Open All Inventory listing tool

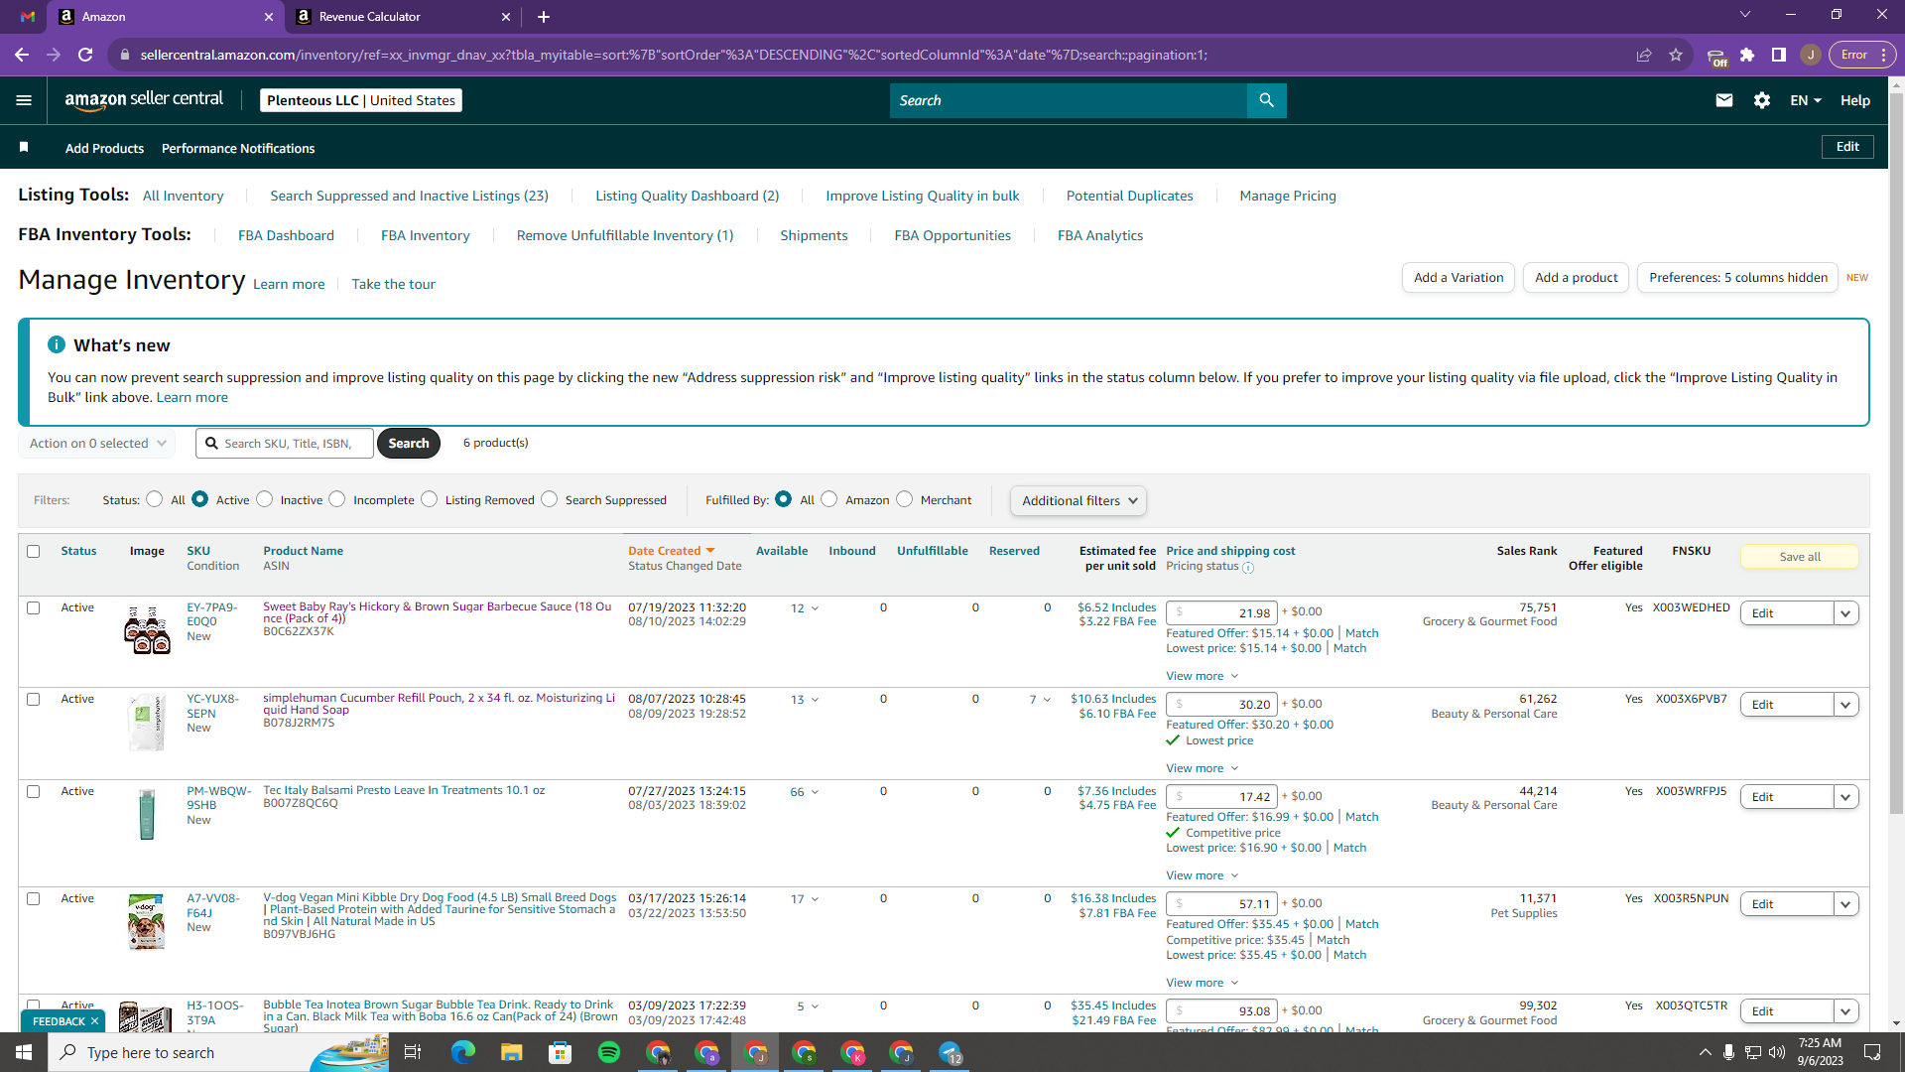183,196
